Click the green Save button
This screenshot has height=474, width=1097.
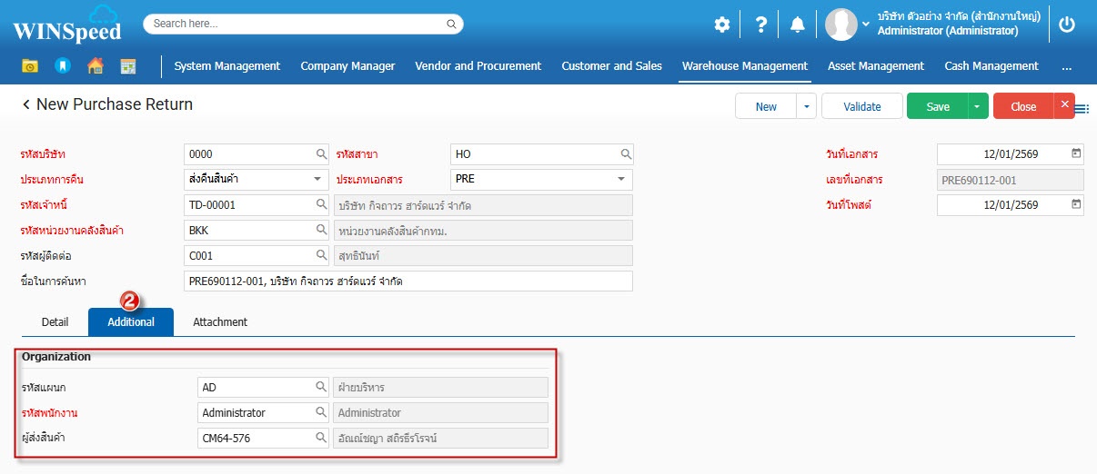tap(937, 106)
